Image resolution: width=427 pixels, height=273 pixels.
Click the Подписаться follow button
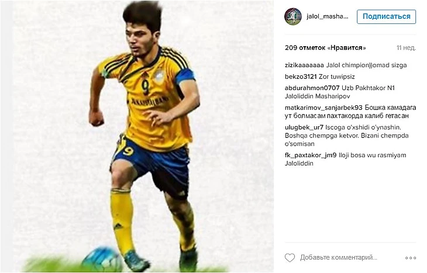click(386, 16)
